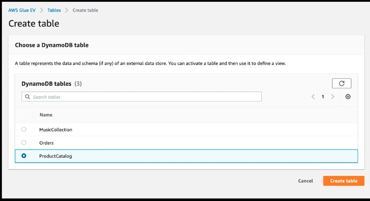The height and width of the screenshot is (201, 370).
Task: Open AWS Glue EV breadcrumb link
Action: coord(22,10)
